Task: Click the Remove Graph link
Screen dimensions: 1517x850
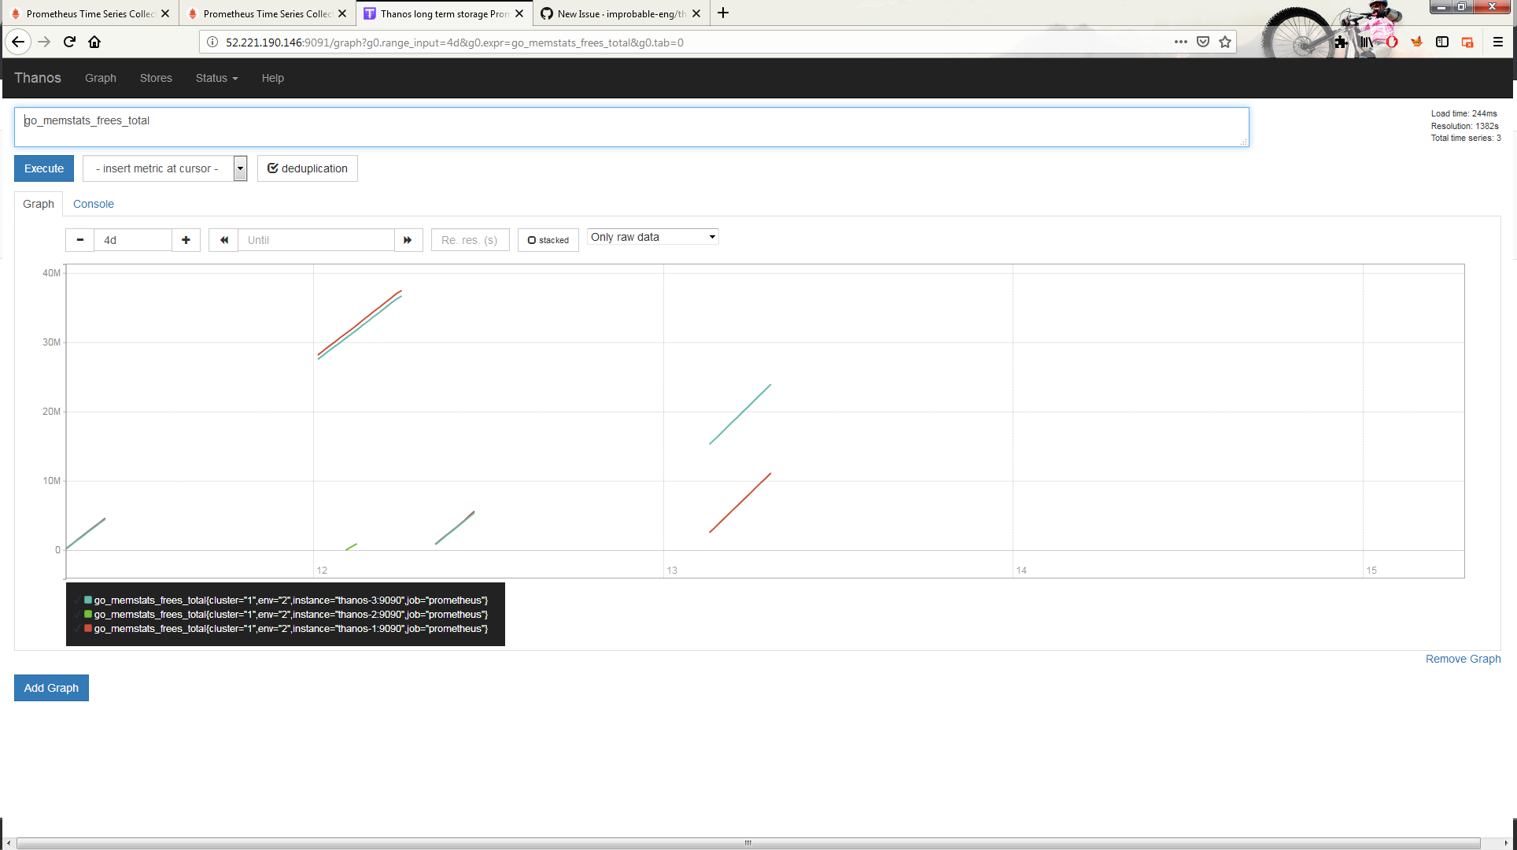Action: 1463,659
